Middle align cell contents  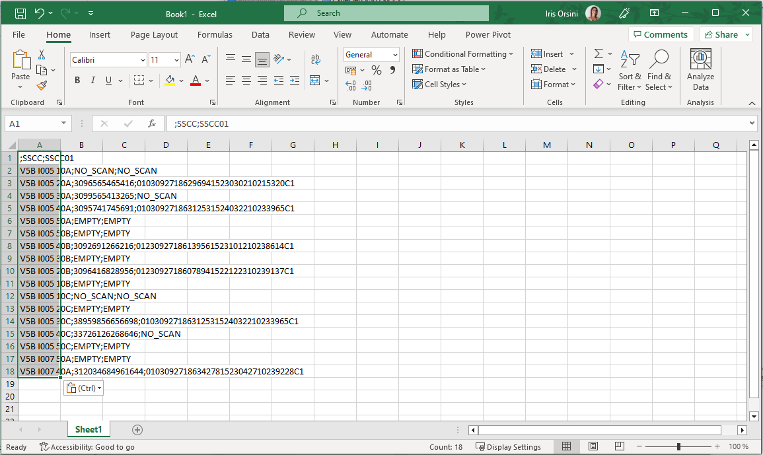[246, 59]
